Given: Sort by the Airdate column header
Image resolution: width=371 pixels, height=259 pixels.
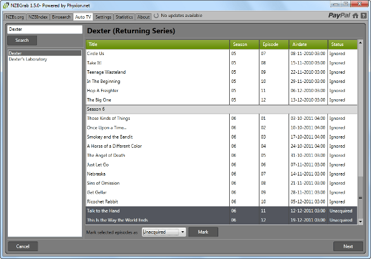Looking at the screenshot, I should click(x=309, y=44).
